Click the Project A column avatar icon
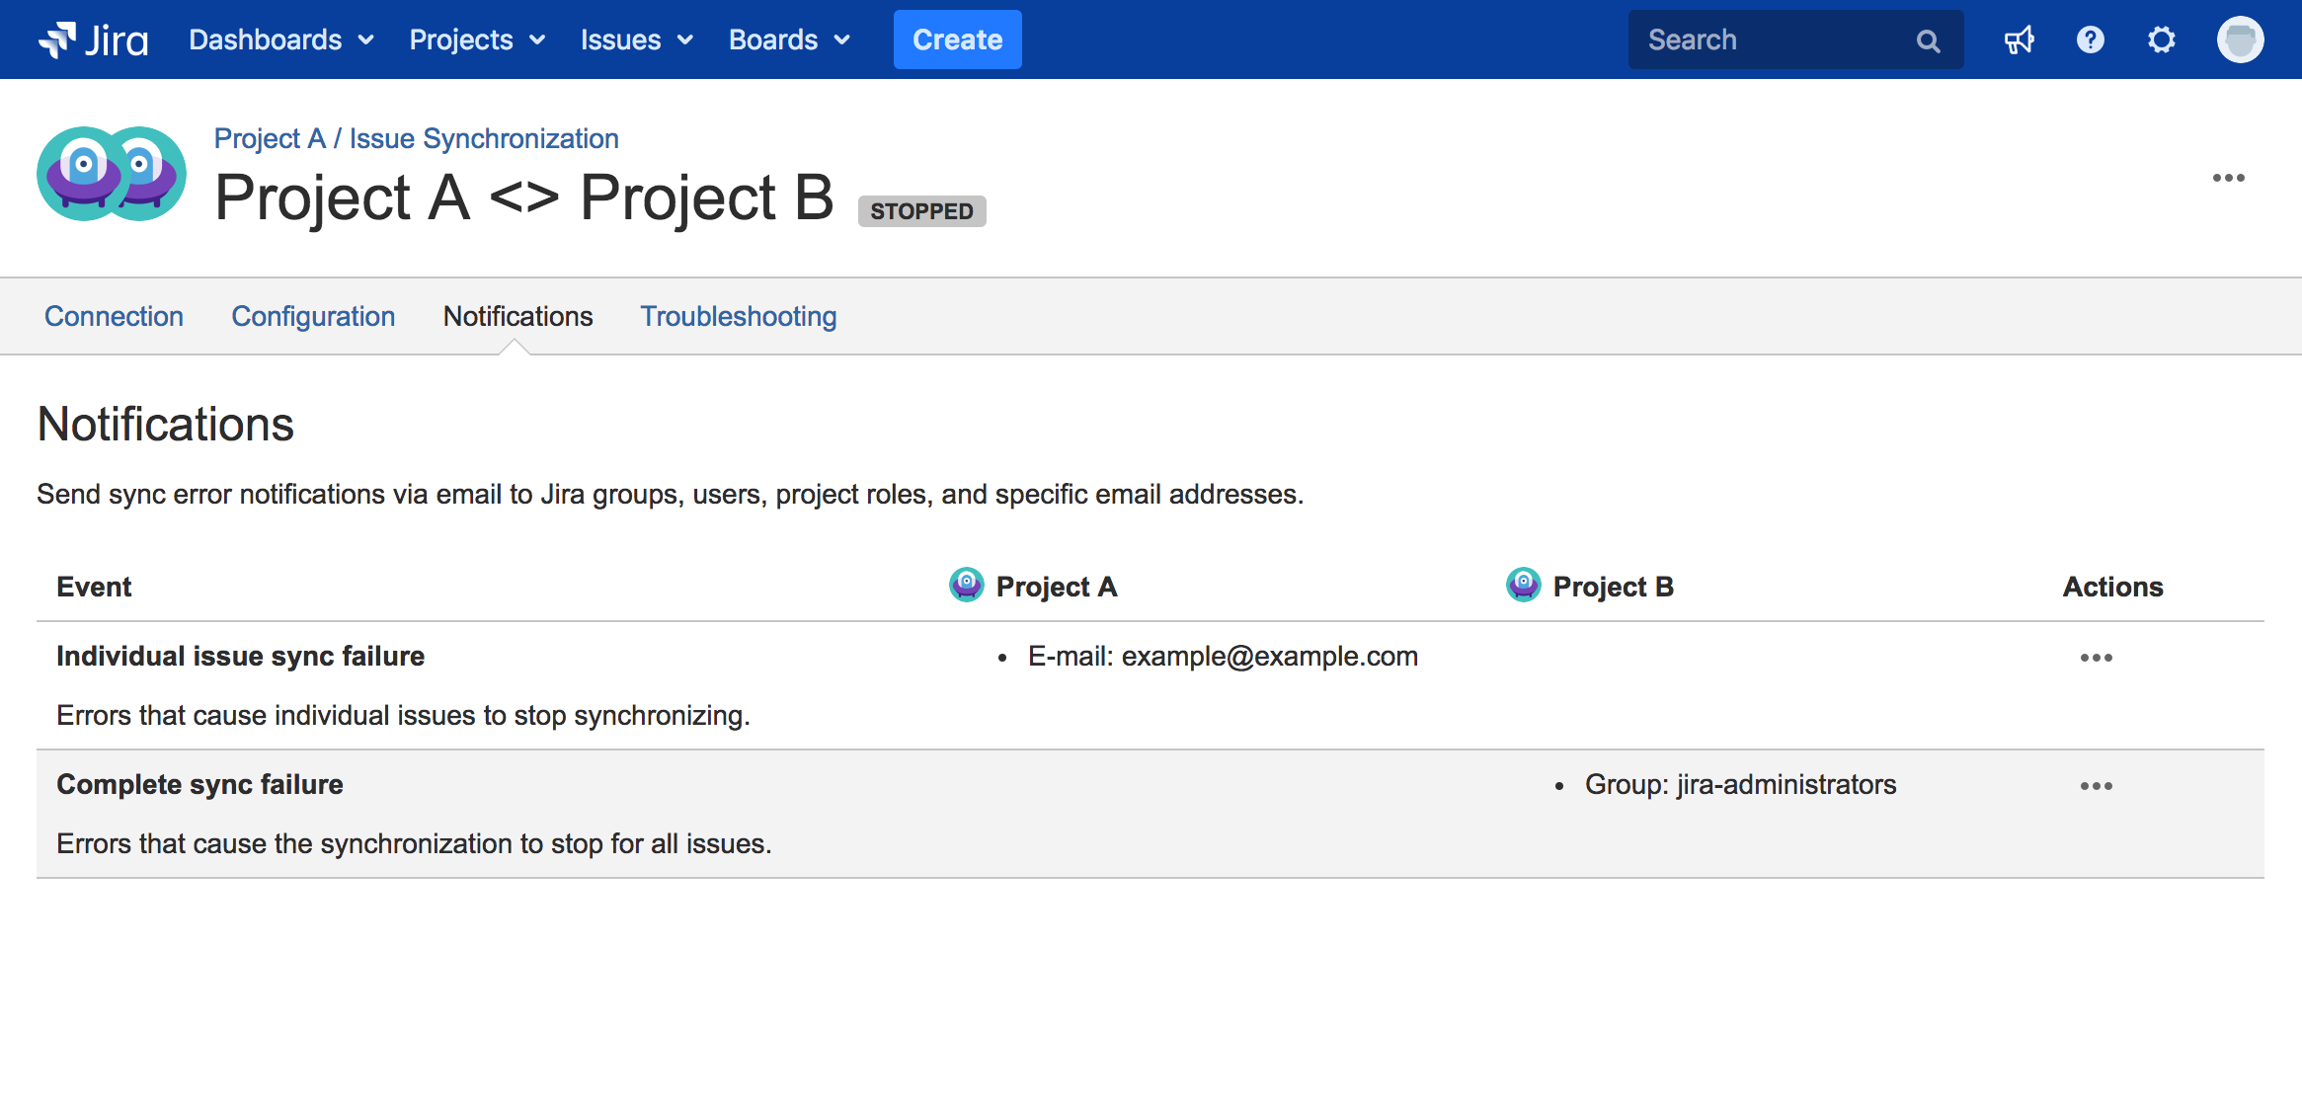The width and height of the screenshot is (2302, 1105). tap(966, 585)
